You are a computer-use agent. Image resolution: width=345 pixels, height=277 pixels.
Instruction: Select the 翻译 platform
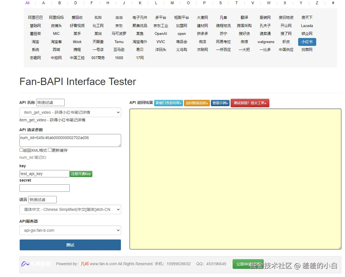pyautogui.click(x=244, y=17)
